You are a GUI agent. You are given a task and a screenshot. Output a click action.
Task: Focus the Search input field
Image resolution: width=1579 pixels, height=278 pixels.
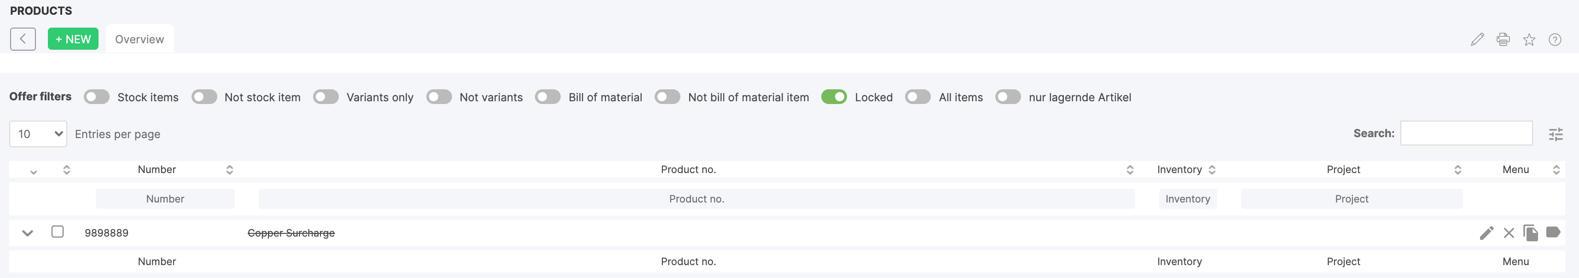(x=1467, y=133)
